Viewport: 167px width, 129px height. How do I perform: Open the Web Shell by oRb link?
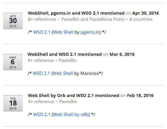tap(71, 115)
